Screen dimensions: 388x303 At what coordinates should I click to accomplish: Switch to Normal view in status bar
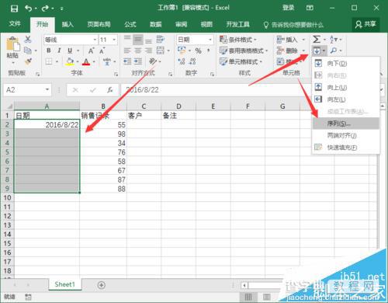coord(248,297)
